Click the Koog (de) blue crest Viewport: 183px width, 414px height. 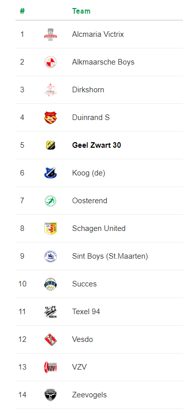pyautogui.click(x=51, y=173)
